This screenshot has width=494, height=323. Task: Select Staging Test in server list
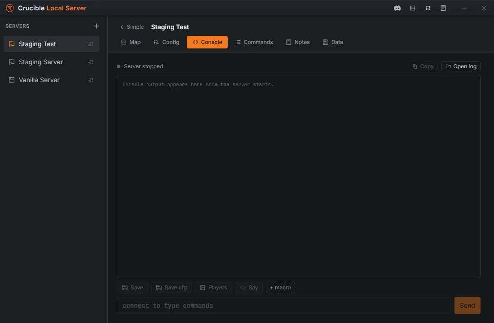point(51,44)
